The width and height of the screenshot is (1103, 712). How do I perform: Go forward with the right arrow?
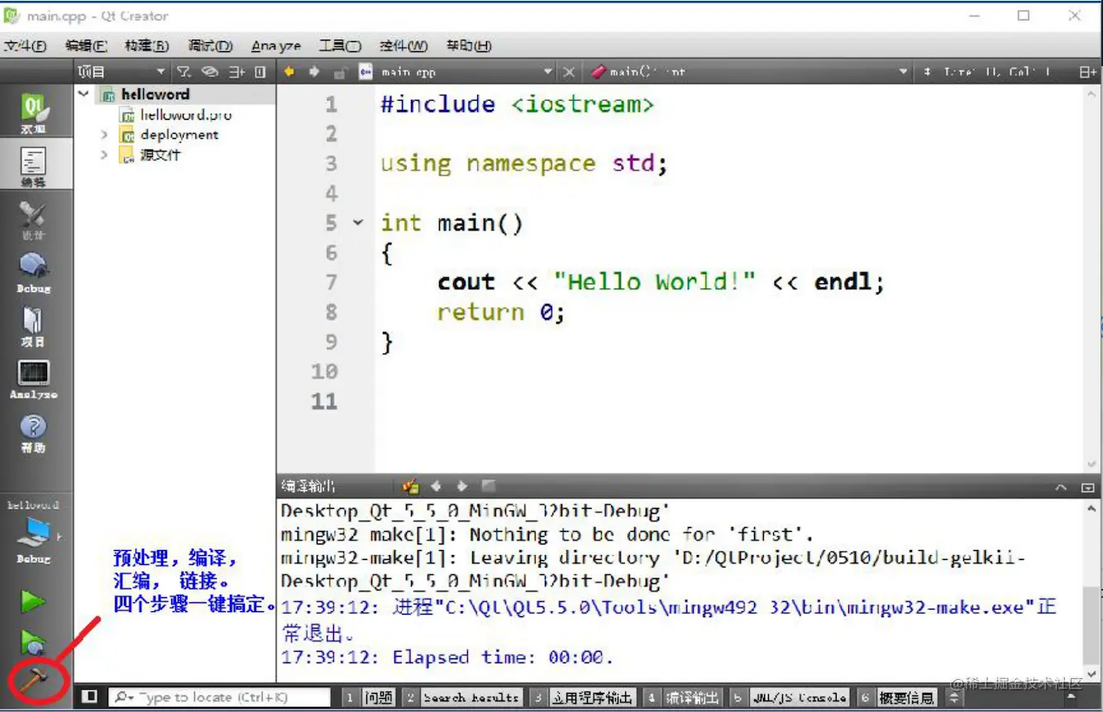pyautogui.click(x=314, y=72)
